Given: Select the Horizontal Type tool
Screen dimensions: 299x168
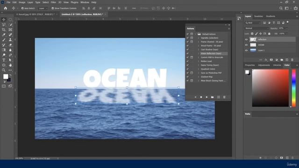Looking at the screenshot, I should click(4, 60).
